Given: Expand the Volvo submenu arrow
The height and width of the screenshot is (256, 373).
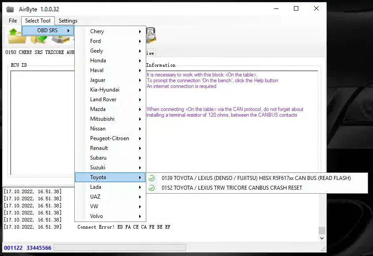Looking at the screenshot, I should [x=140, y=216].
